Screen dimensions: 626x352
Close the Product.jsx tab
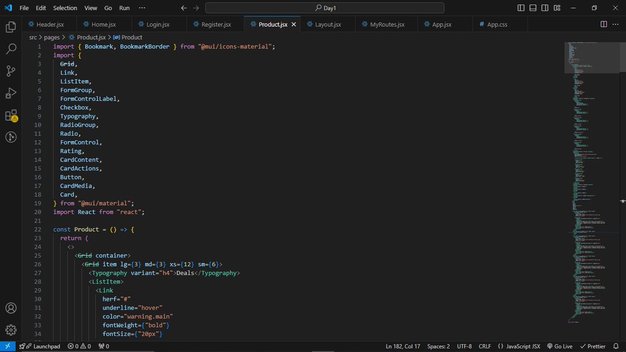(x=294, y=25)
